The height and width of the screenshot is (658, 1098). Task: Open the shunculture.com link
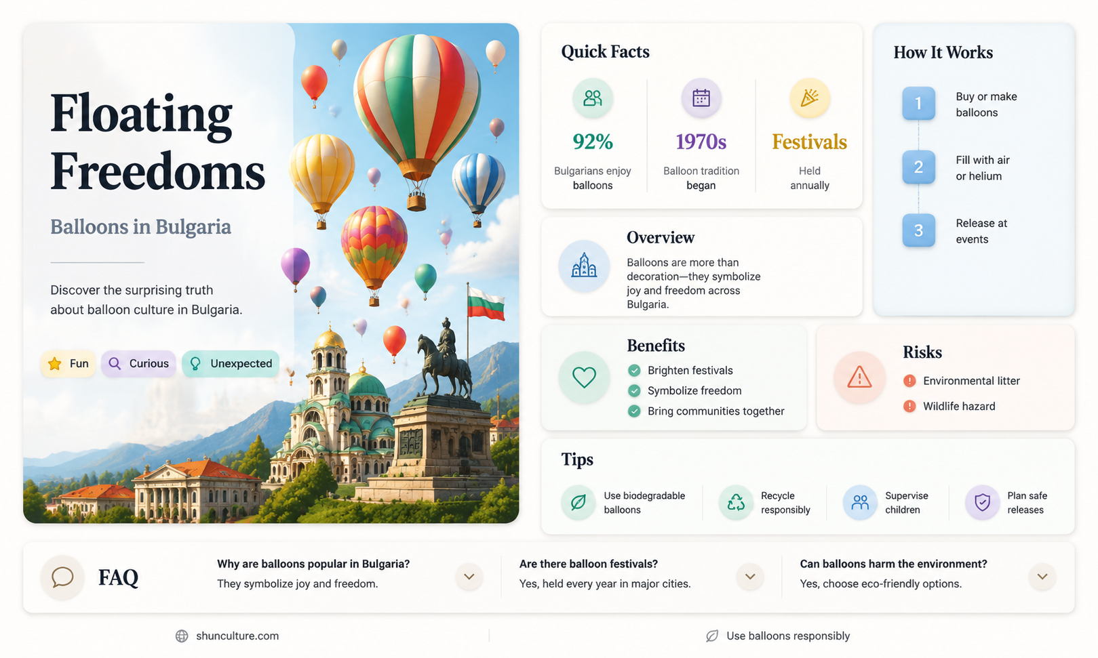pyautogui.click(x=237, y=636)
